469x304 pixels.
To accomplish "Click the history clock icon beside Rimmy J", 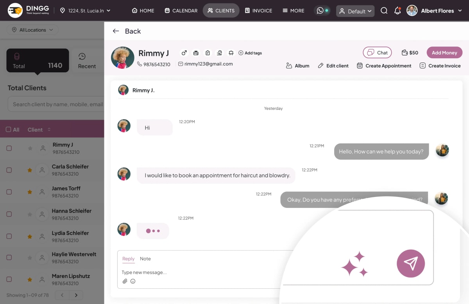I will pyautogui.click(x=219, y=53).
